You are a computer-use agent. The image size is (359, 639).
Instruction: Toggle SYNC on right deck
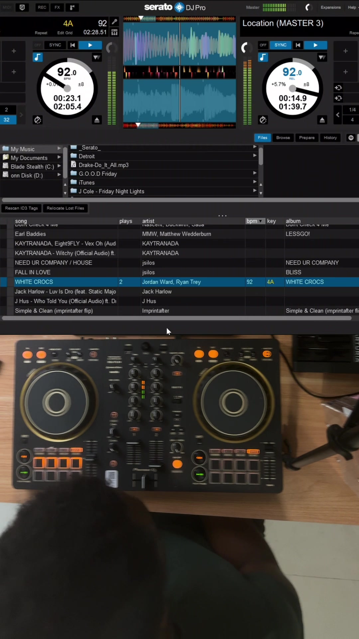point(280,45)
